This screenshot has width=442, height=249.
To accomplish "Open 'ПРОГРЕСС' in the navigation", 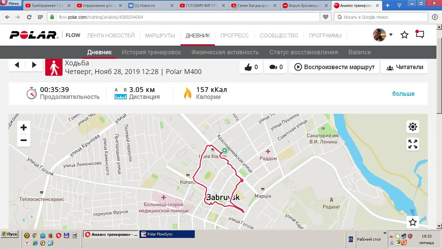I will (235, 35).
